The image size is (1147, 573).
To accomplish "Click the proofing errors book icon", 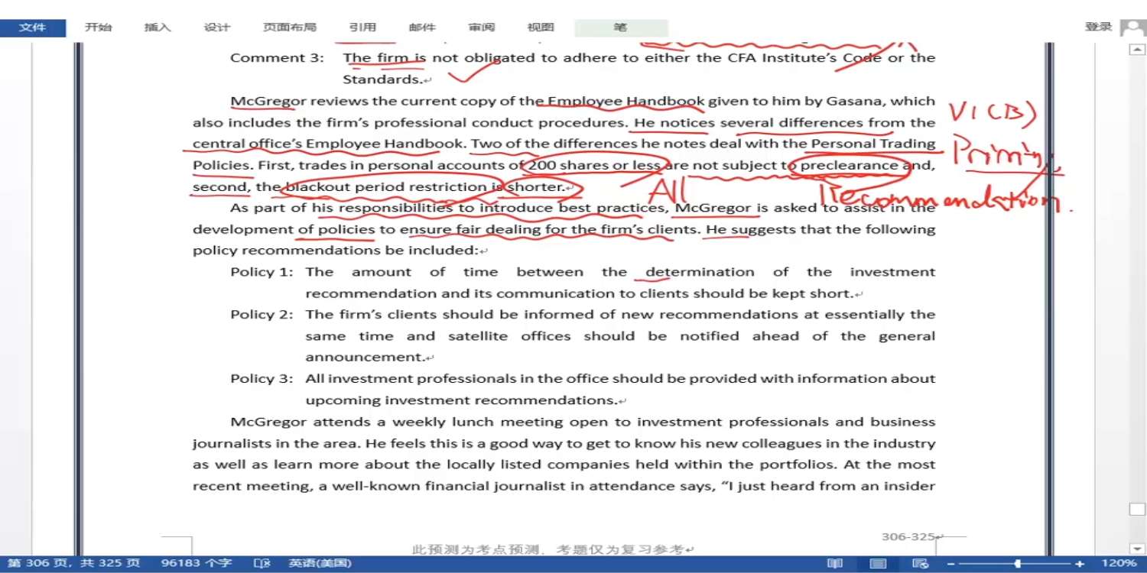I will tap(262, 564).
